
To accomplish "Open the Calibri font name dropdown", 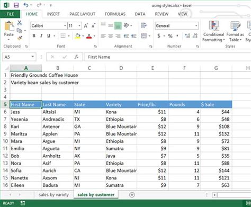I will pyautogui.click(x=65, y=26).
